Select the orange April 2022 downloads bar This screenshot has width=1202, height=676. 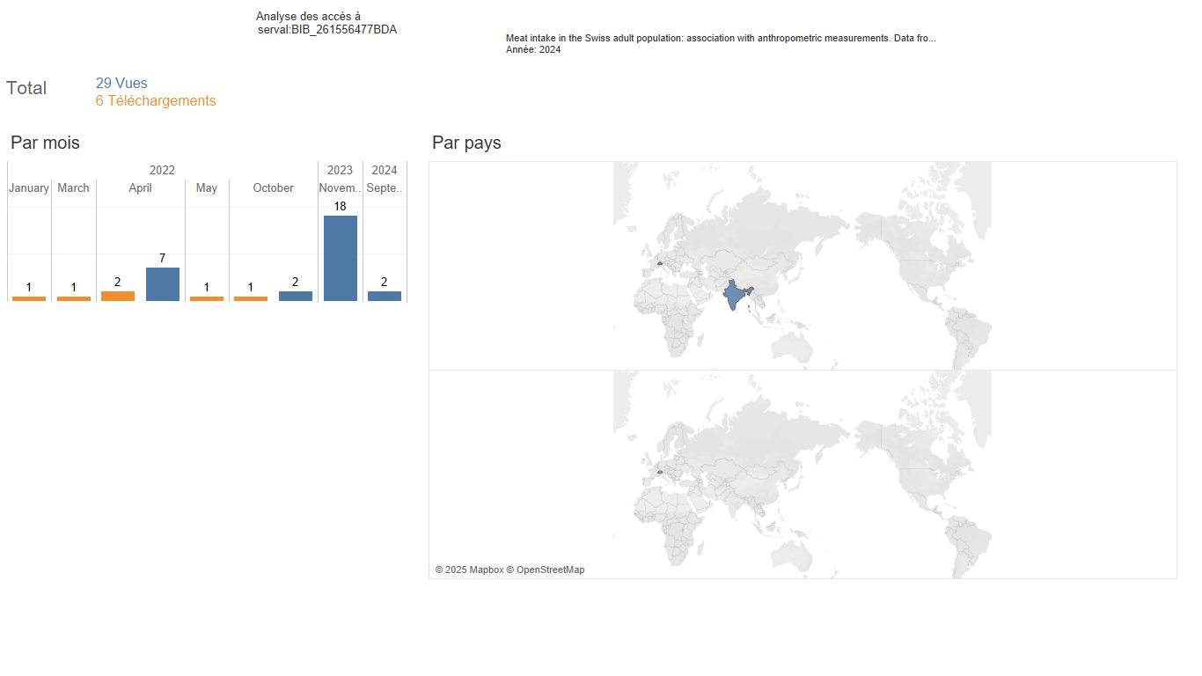coord(118,296)
